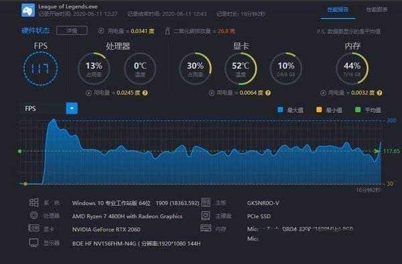This screenshot has width=402, height=264.
Task: Click the processor 0℃ temperature gauge
Action: point(140,69)
